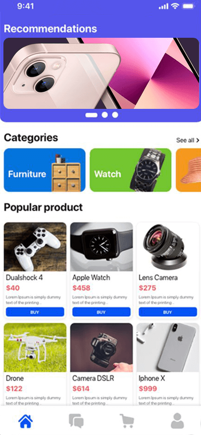Open the shopping cart icon
This screenshot has height=435, width=201.
pos(126,421)
